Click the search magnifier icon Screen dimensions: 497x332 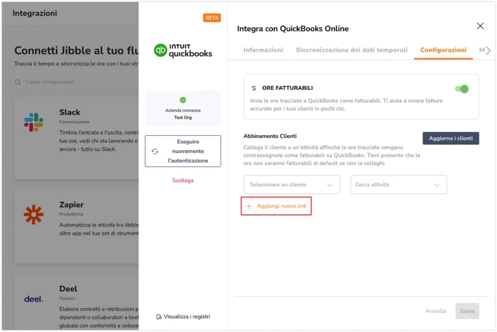tap(17, 82)
